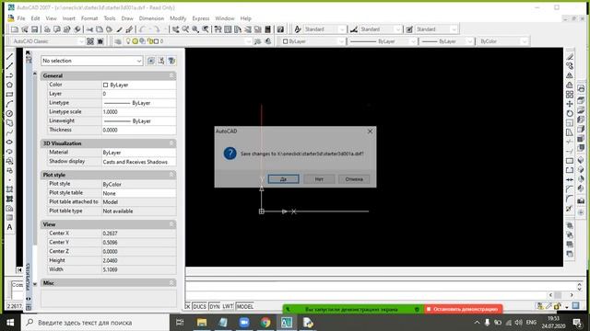The width and height of the screenshot is (590, 331).
Task: Click Нет in the AutoCAD dialog
Action: pyautogui.click(x=319, y=179)
